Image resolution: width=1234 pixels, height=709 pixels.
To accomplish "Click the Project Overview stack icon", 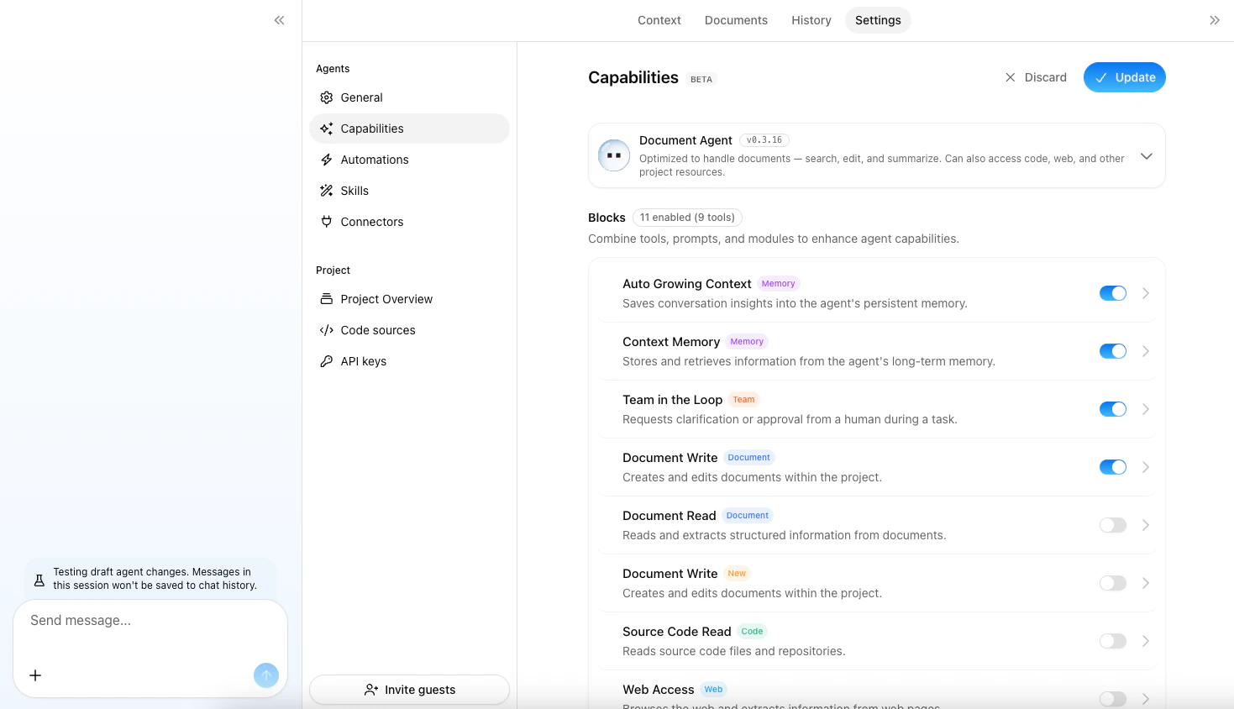I will [x=327, y=299].
